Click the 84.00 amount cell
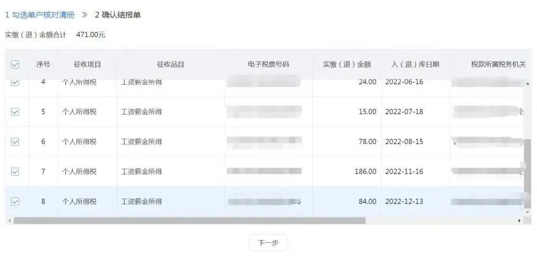Screen dimensions: 537x259 (x=346, y=201)
